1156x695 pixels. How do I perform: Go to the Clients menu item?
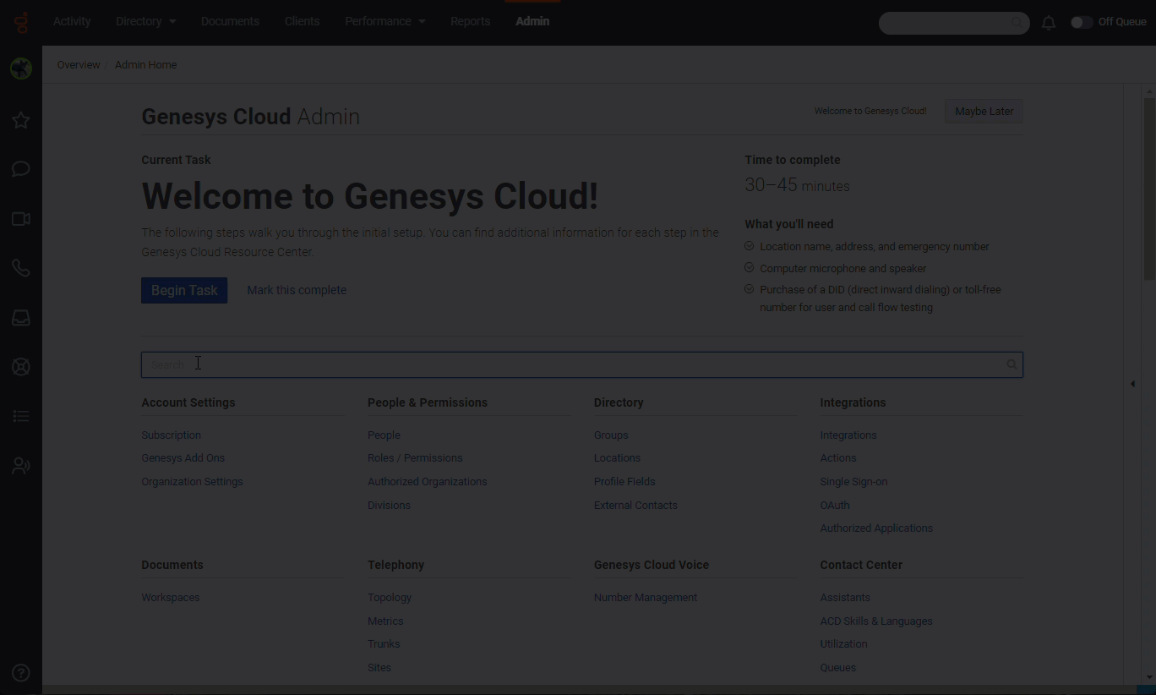click(x=302, y=21)
